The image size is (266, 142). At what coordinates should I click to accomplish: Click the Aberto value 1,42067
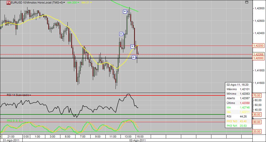click(245, 98)
